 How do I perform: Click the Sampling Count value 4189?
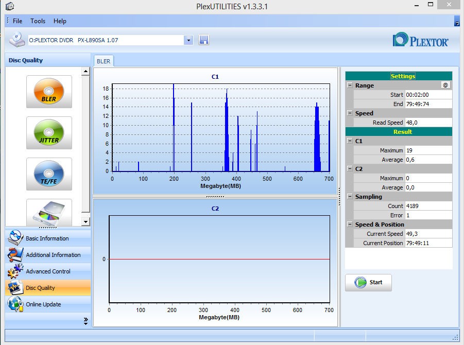click(428, 206)
